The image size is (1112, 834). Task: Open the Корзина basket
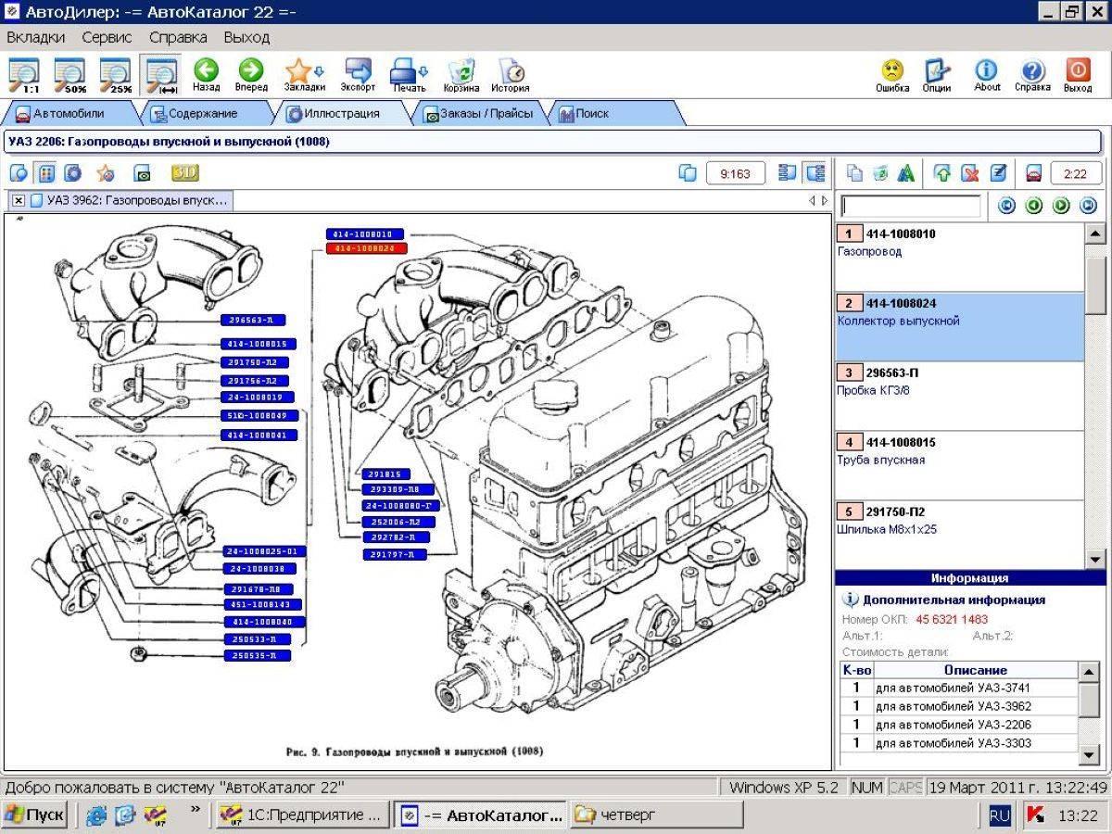[461, 75]
